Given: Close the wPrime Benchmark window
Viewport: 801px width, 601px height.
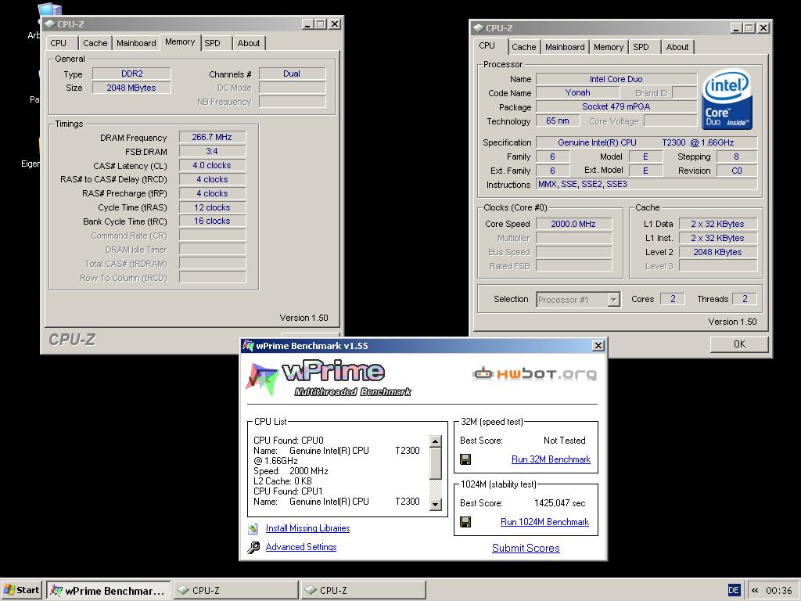Looking at the screenshot, I should coord(598,345).
